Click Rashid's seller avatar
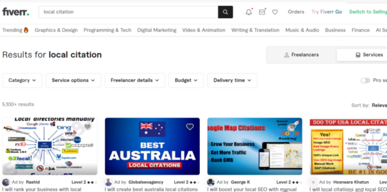Viewport: 387px width, 192px height. click(6, 183)
